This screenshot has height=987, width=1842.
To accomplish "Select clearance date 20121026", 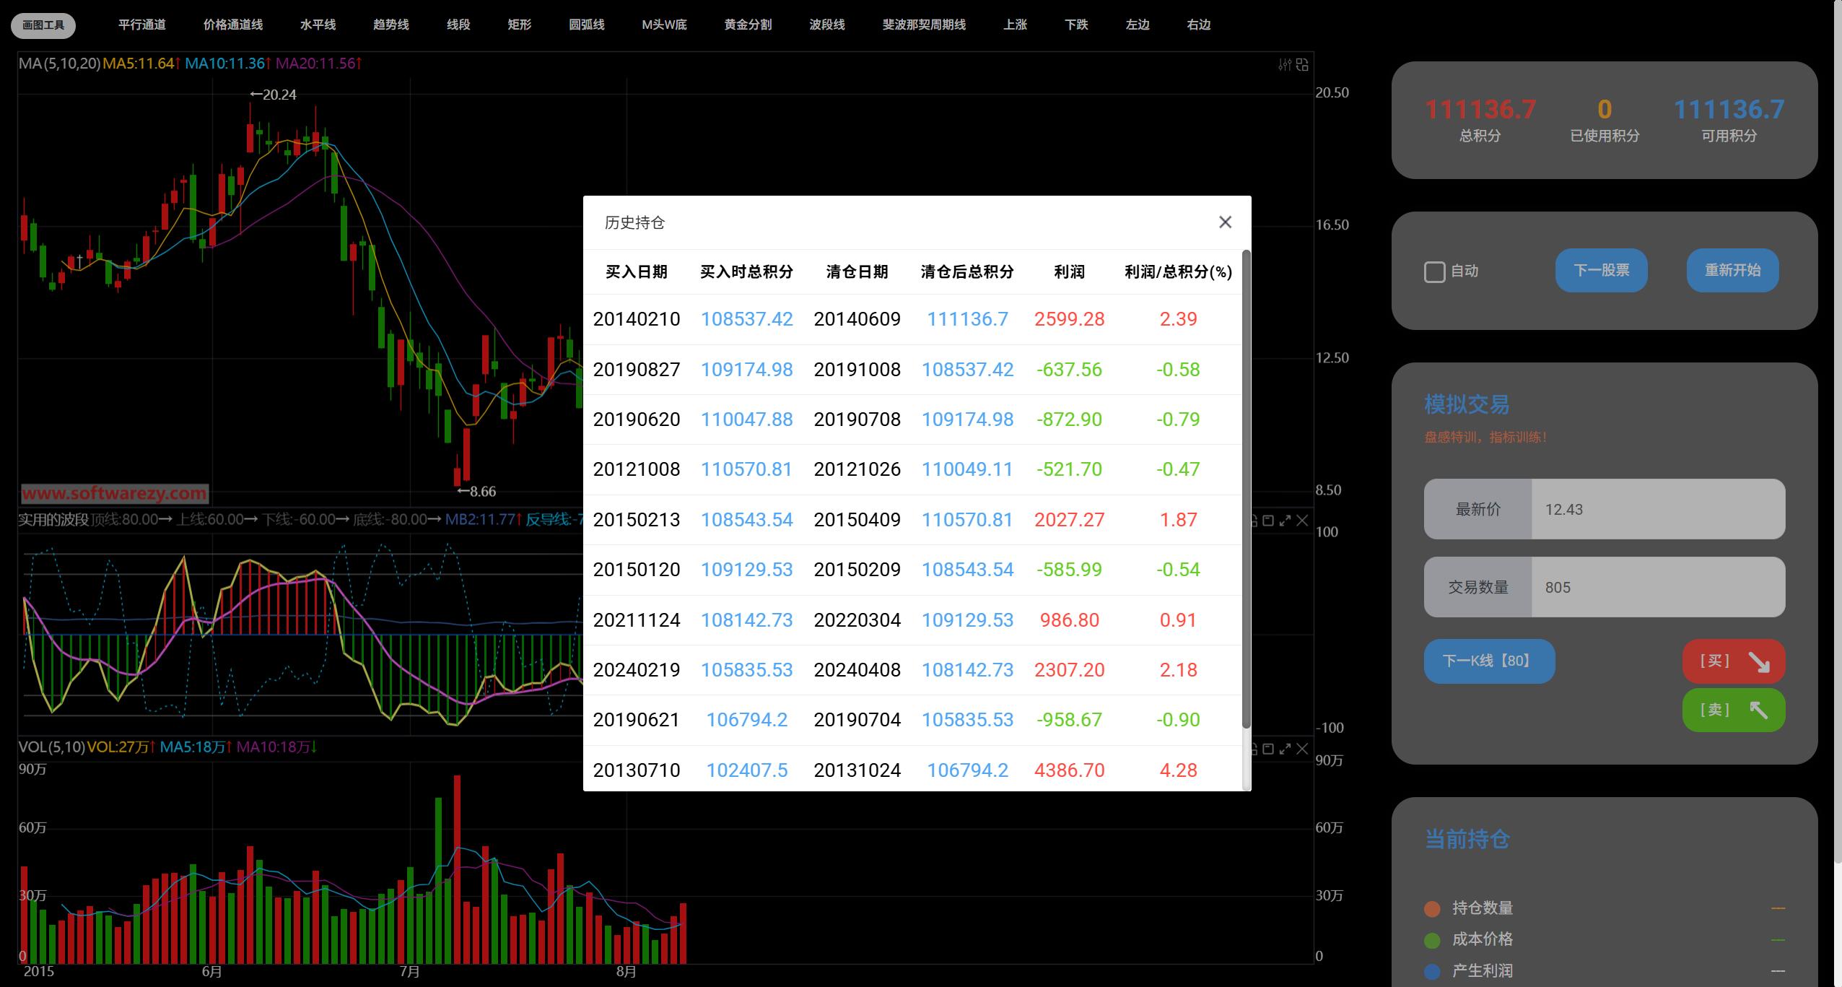I will coord(857,469).
